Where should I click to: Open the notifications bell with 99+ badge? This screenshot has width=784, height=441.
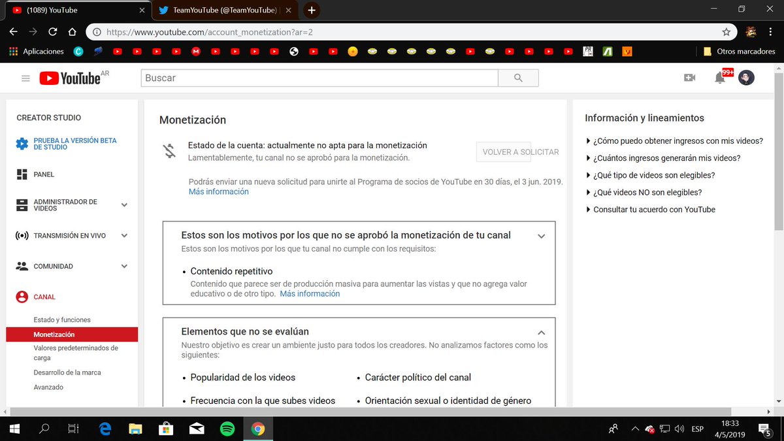(721, 78)
